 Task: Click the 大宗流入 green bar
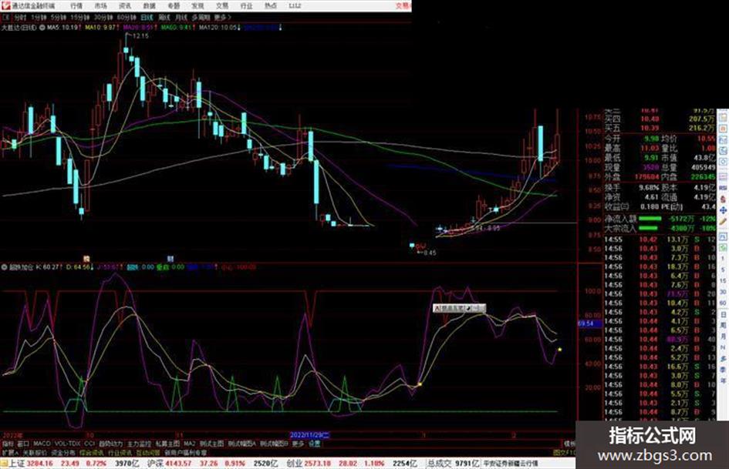648,228
